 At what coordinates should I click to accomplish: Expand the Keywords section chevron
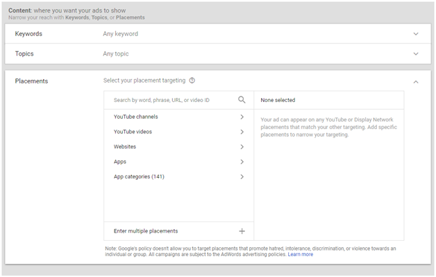416,34
